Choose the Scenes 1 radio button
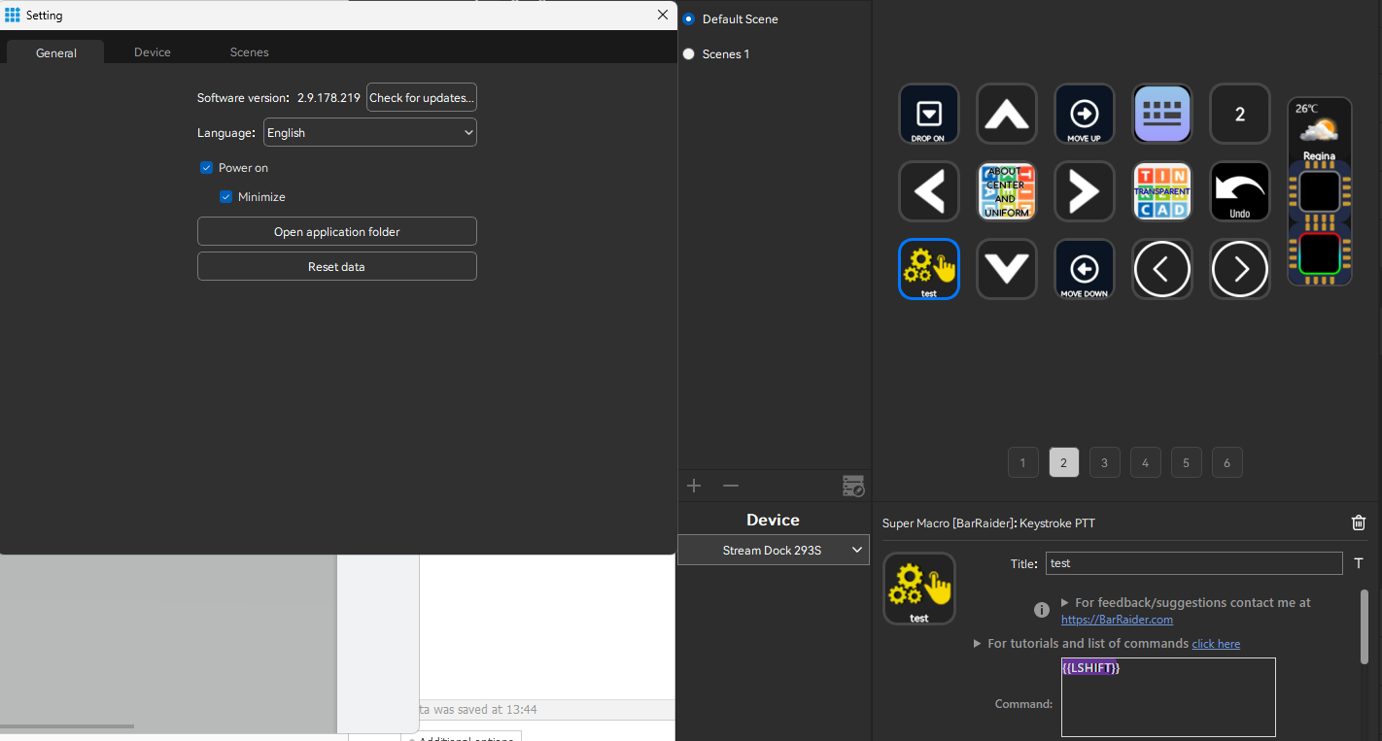This screenshot has height=741, width=1382. tap(689, 53)
